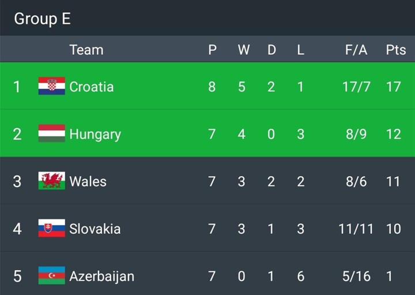
Task: Sort by the F/A column header
Action: coord(356,50)
